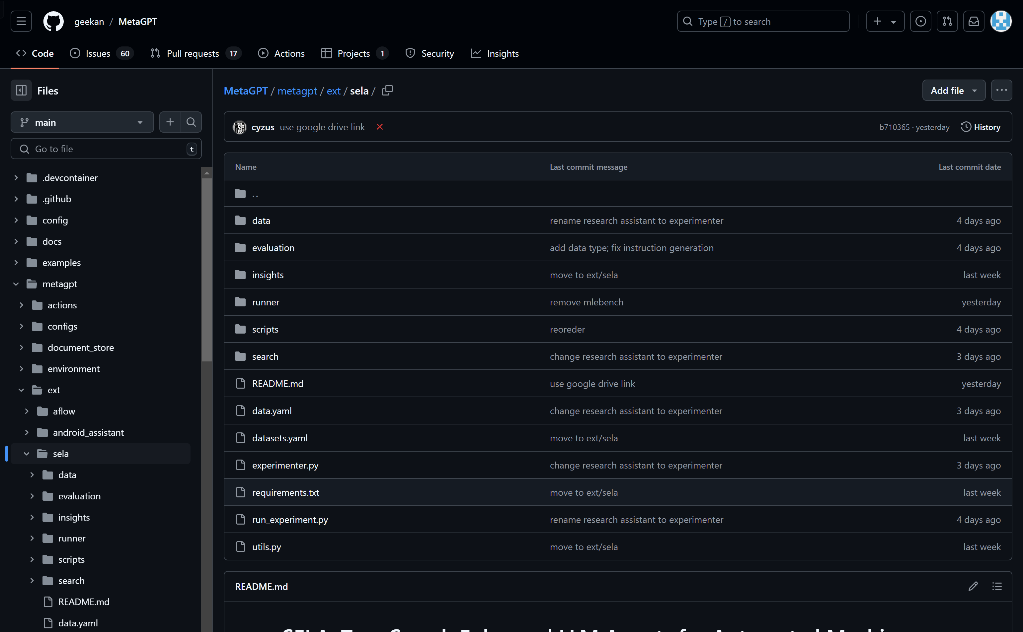Collapse the file tree side panel
The height and width of the screenshot is (632, 1023).
(21, 90)
